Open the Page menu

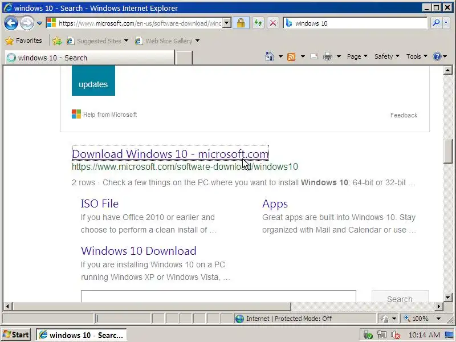tap(357, 56)
